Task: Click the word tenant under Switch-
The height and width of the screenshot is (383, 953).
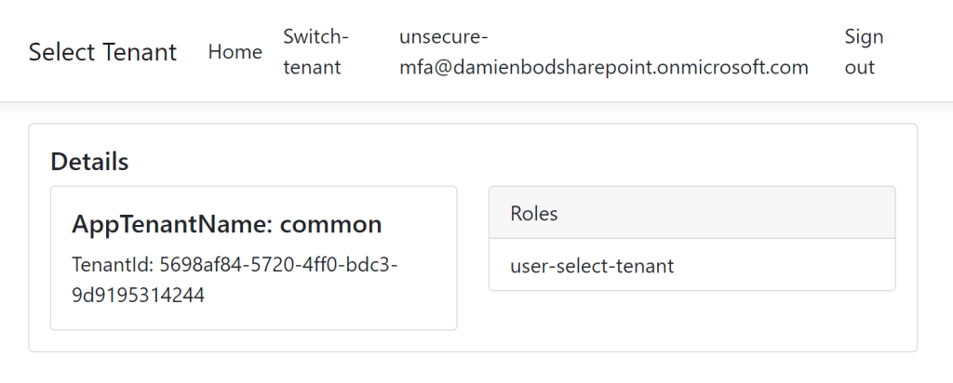Action: pos(312,67)
